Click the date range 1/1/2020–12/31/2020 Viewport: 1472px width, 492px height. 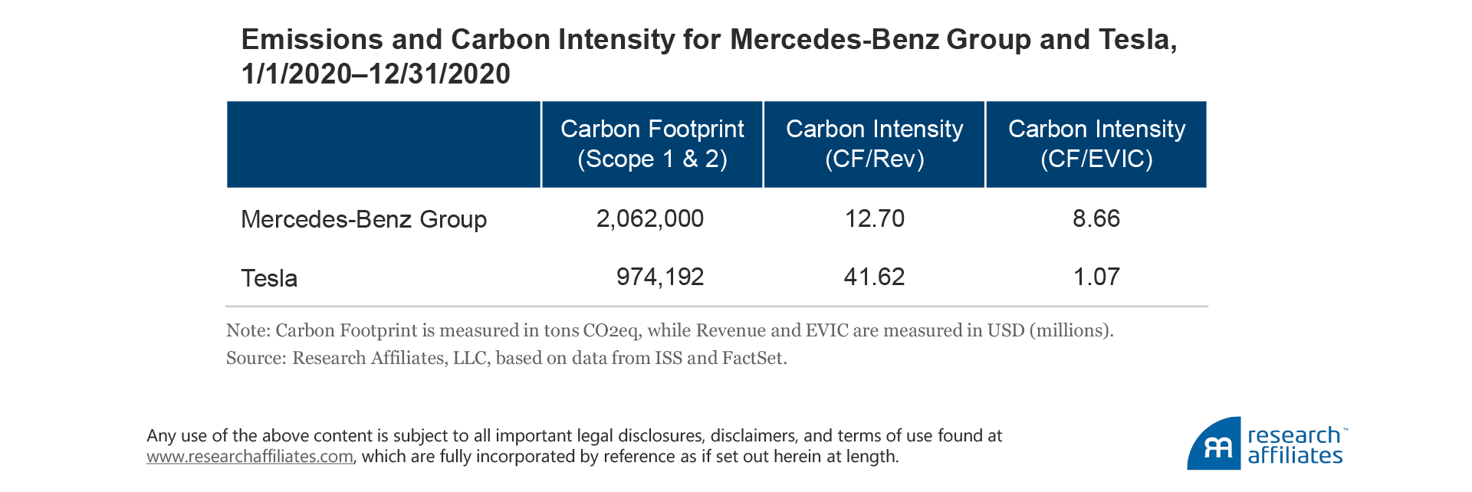[376, 74]
